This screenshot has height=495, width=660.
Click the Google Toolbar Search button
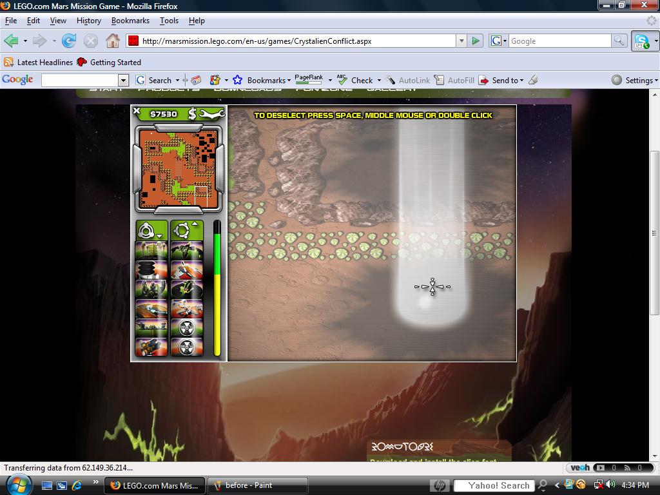155,80
